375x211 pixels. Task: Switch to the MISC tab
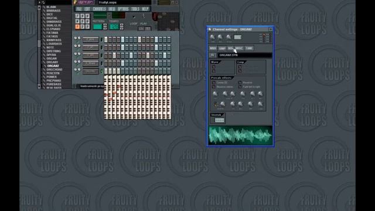point(239,48)
